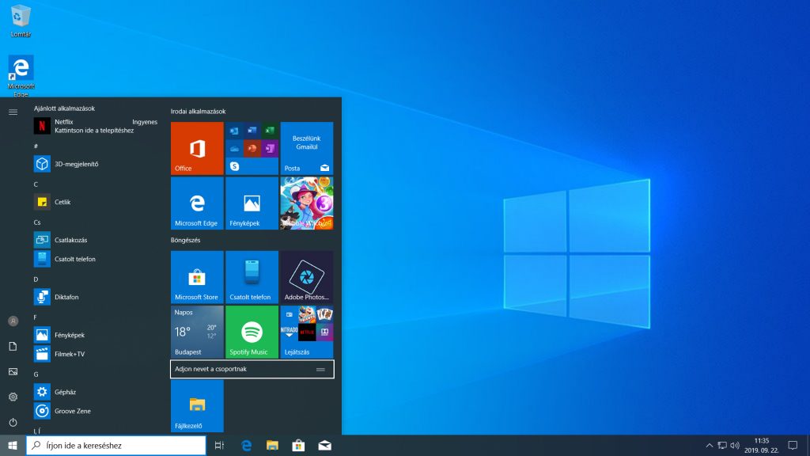The width and height of the screenshot is (810, 456).
Task: Select the Microsoft Edge desktop shortcut
Action: (x=21, y=75)
